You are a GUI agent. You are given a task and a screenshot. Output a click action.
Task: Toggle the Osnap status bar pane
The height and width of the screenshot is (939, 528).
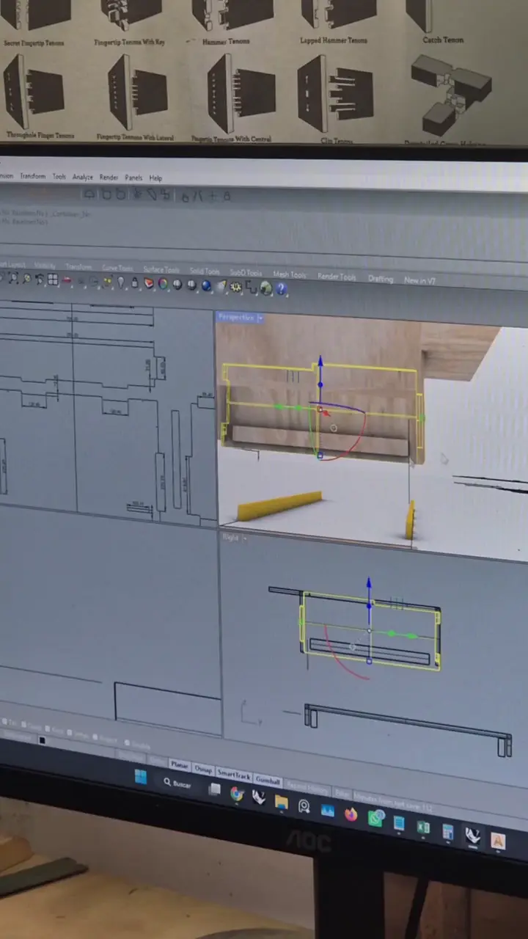pos(203,770)
